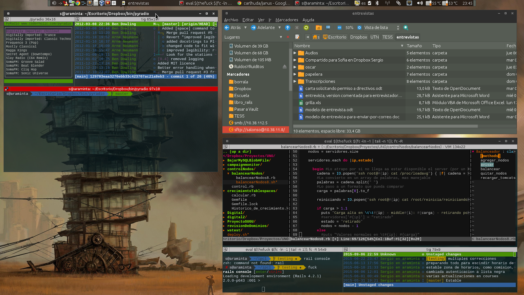Screen dimensions: 524x295
Task: Go back with the Atrás arrow icon
Action: (227, 28)
